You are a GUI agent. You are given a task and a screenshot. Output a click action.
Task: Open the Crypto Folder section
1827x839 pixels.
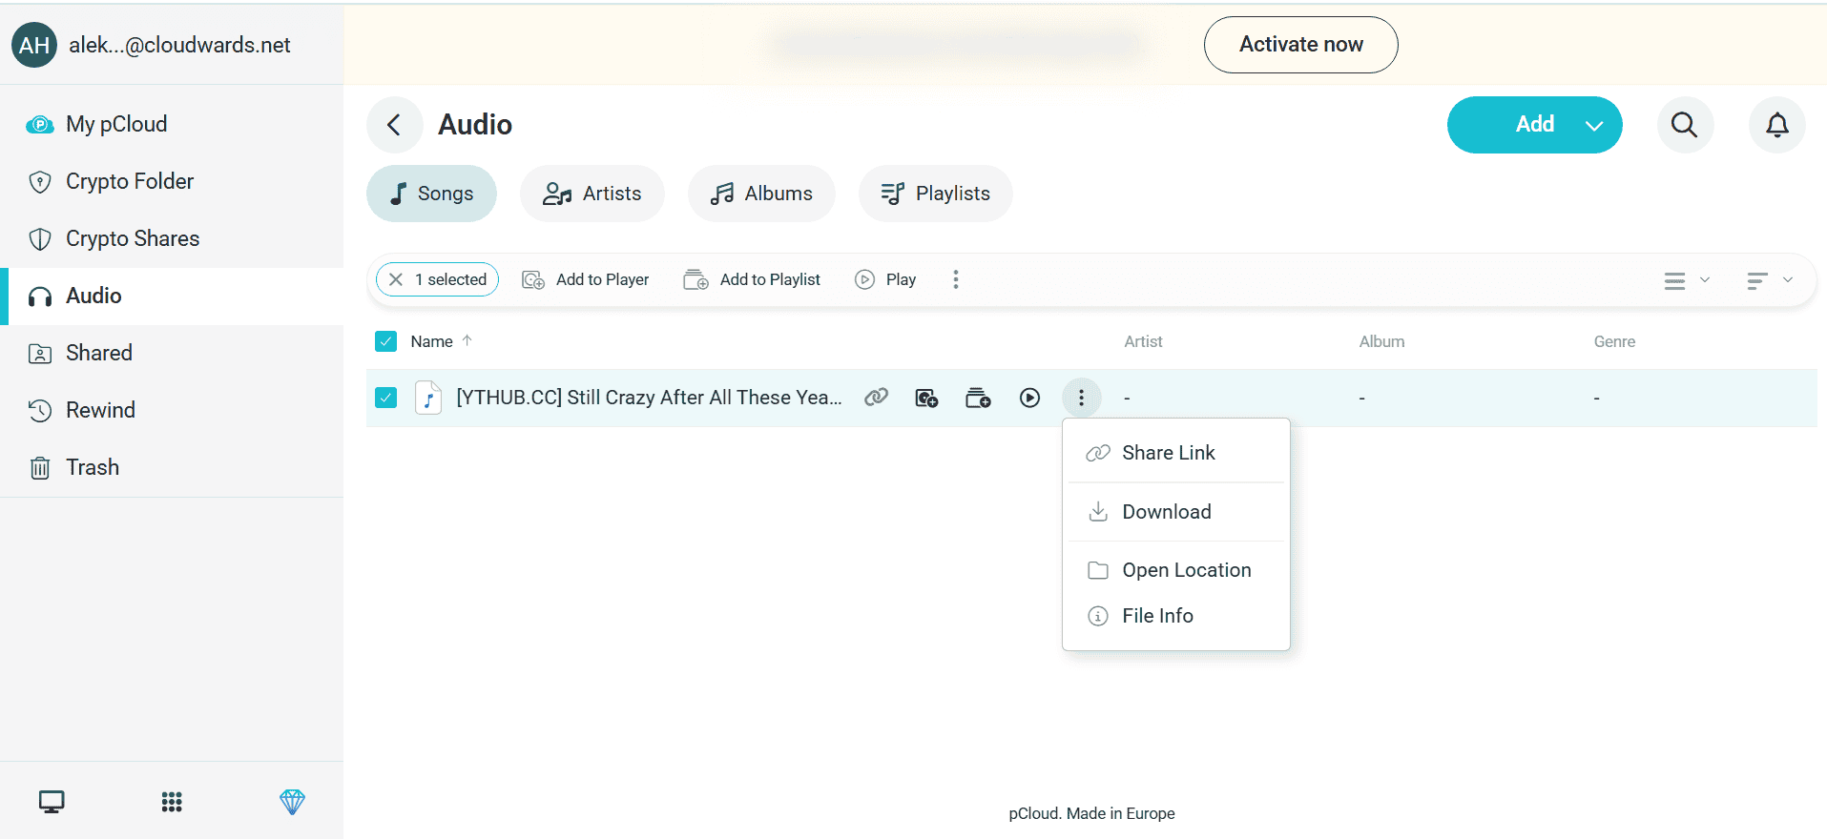pos(172,181)
